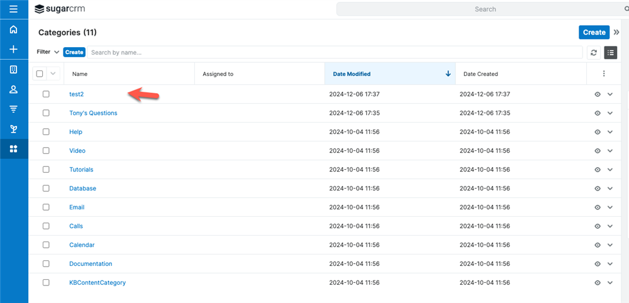Open bulk actions dropdown beside select-all
The image size is (629, 303).
click(x=53, y=74)
